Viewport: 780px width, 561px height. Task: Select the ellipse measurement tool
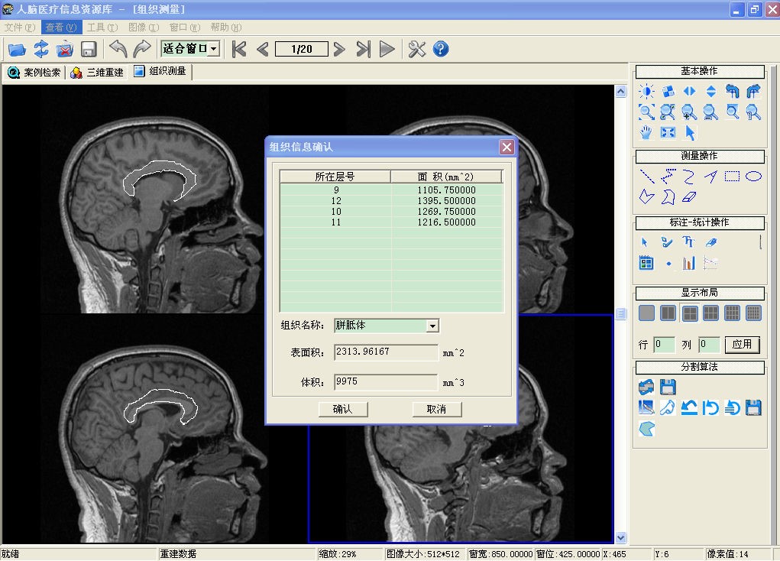pyautogui.click(x=753, y=177)
